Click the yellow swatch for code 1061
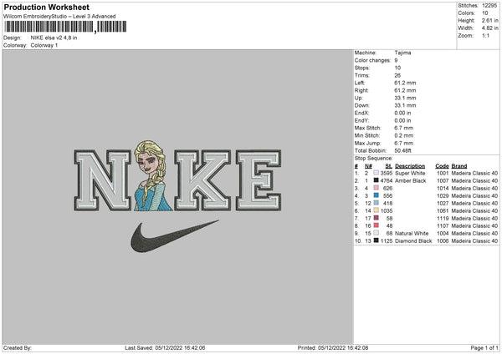This screenshot has width=502, height=354. (x=376, y=210)
